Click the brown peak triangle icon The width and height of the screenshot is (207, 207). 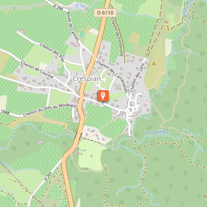coord(154,64)
